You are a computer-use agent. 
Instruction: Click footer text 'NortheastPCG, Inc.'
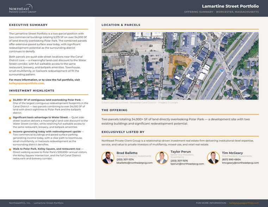[20, 203]
